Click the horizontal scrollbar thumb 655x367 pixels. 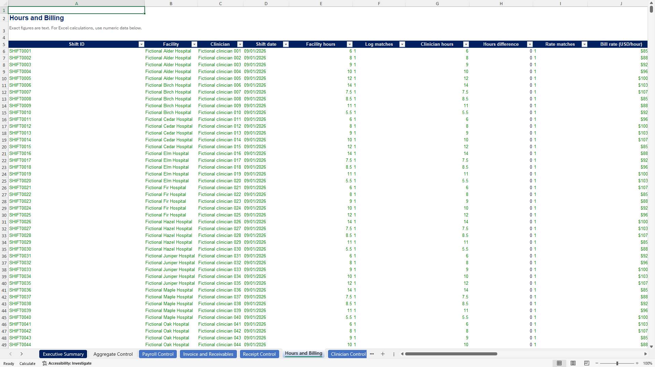451,354
